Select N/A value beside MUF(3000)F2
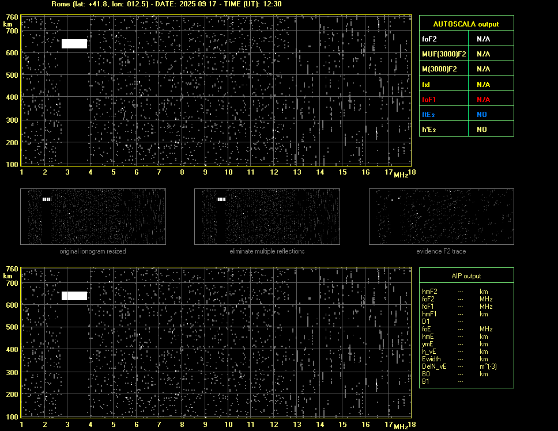The height and width of the screenshot is (431, 558). pos(483,54)
